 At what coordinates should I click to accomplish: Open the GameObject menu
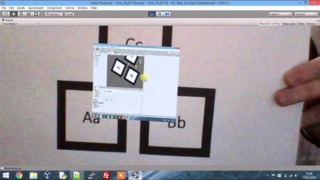tap(36, 8)
